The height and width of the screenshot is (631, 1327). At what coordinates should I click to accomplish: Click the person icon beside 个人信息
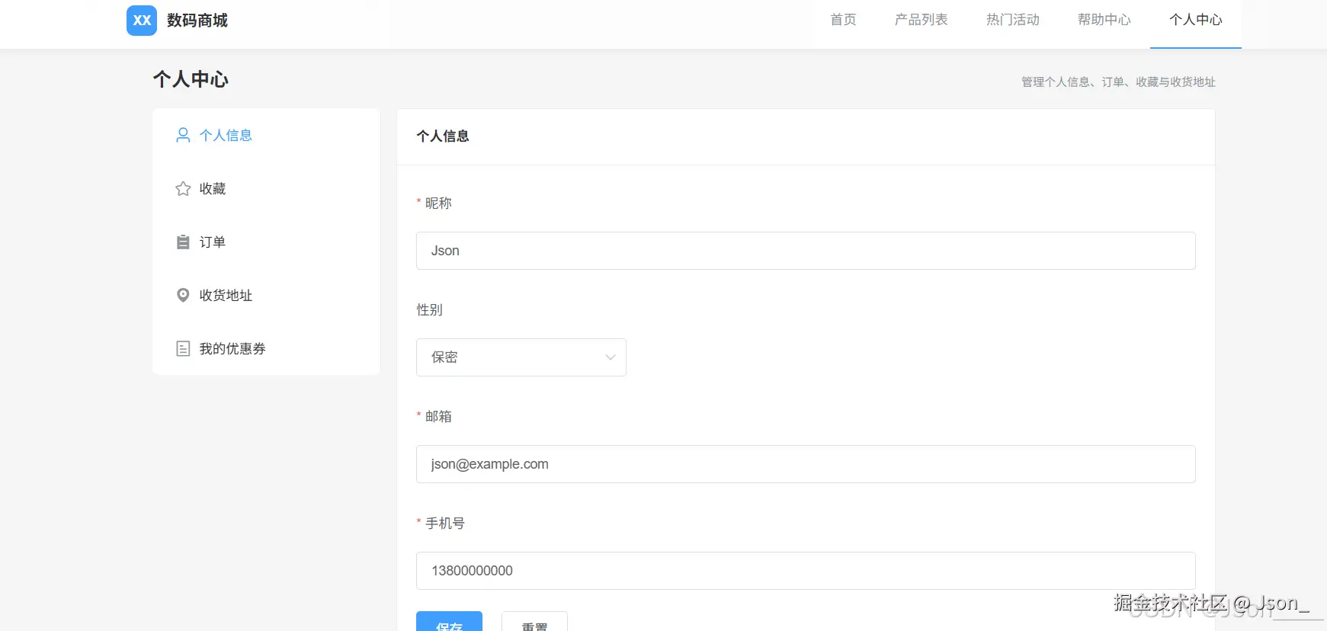click(183, 135)
